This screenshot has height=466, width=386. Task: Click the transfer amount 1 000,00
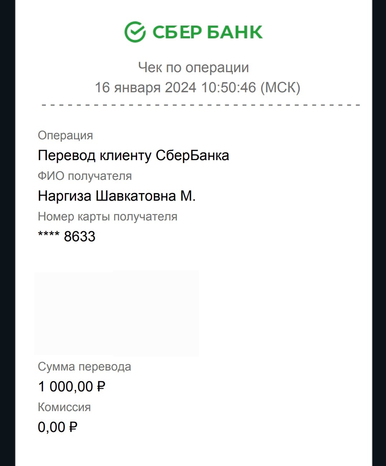pyautogui.click(x=65, y=387)
